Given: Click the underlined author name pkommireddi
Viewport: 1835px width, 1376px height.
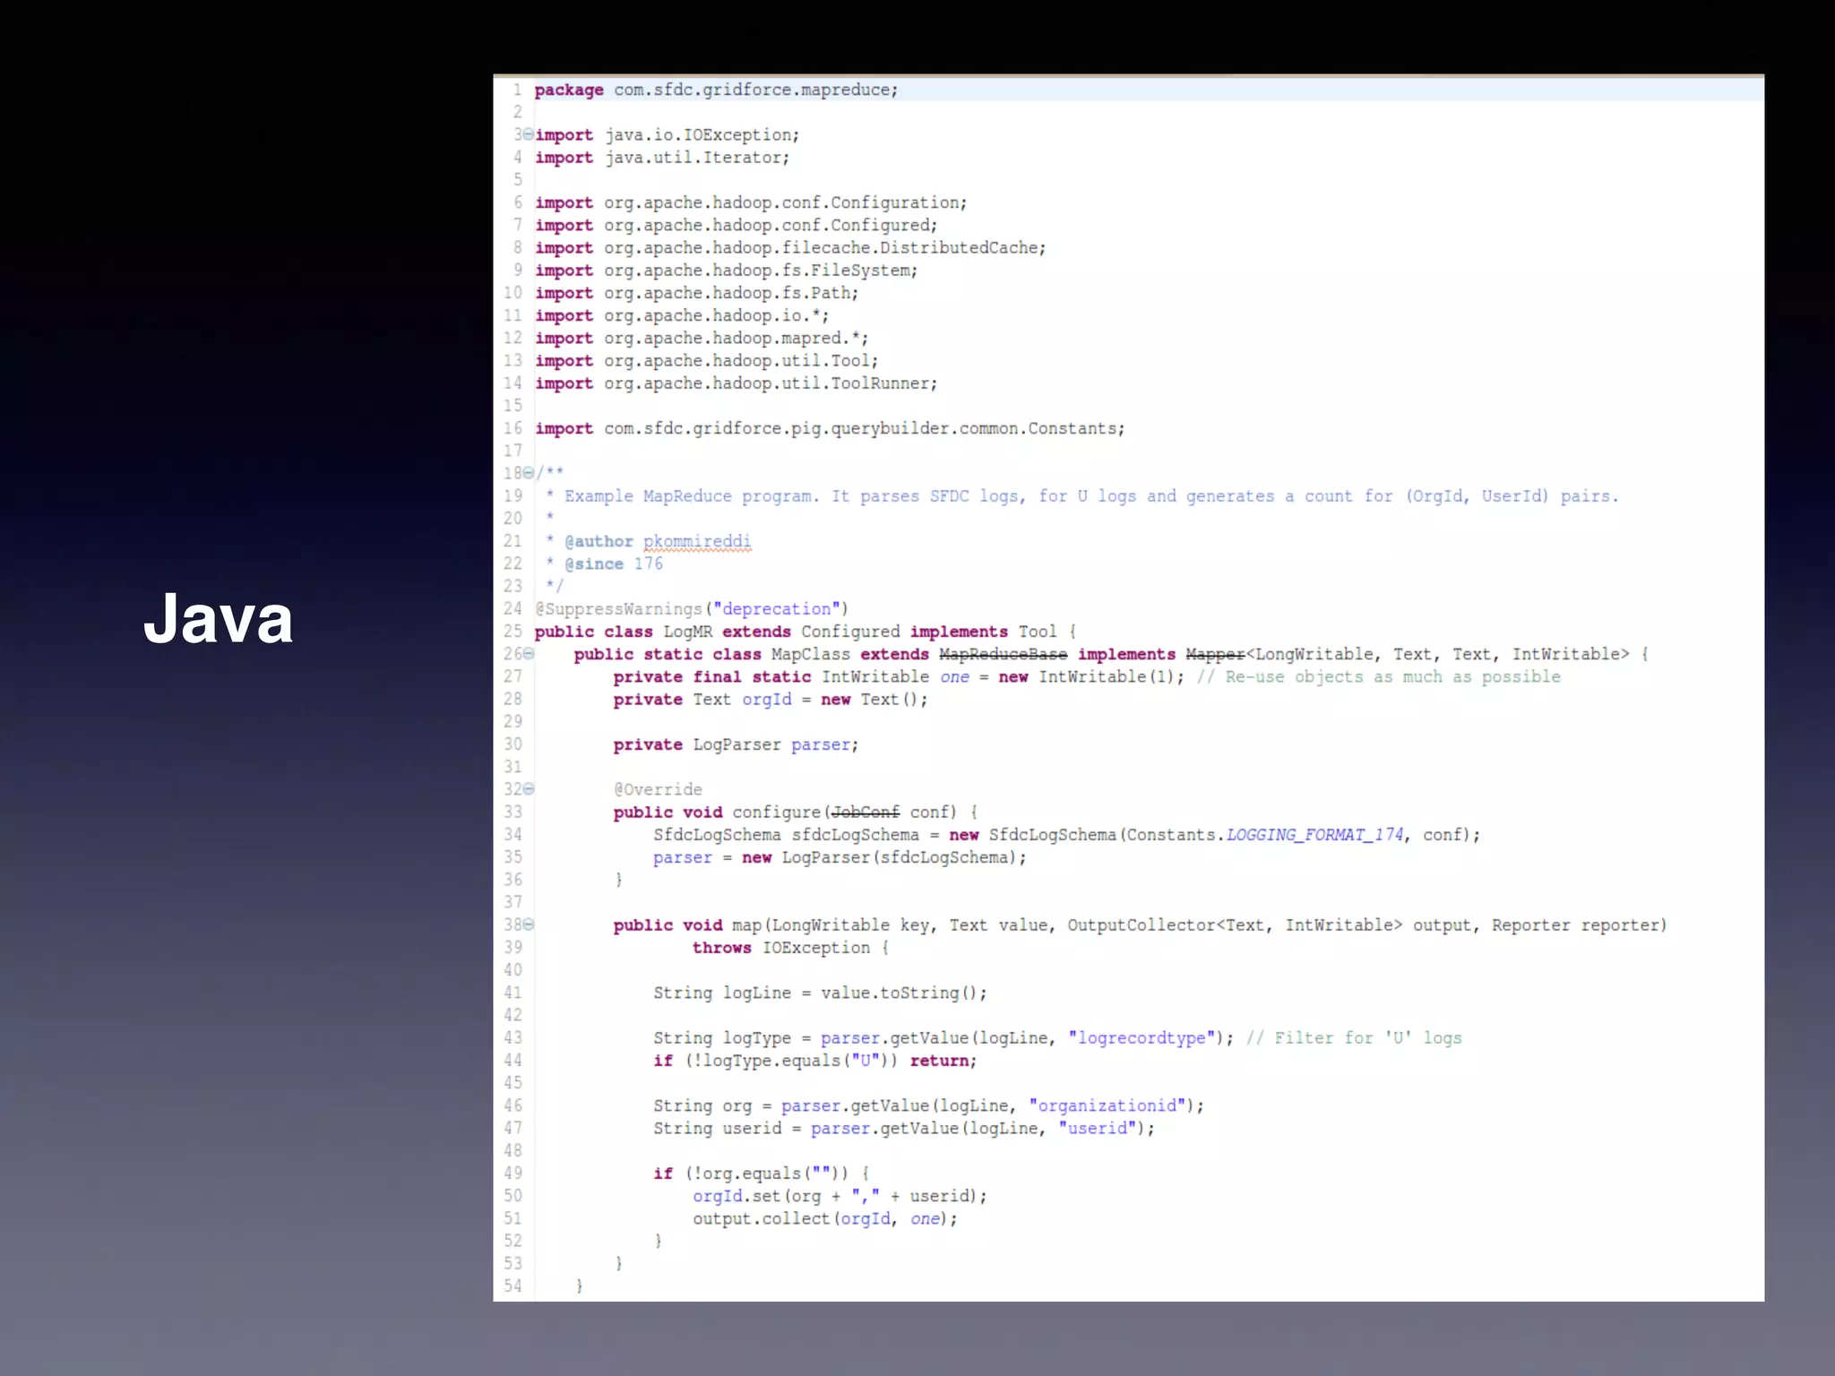Looking at the screenshot, I should (697, 541).
